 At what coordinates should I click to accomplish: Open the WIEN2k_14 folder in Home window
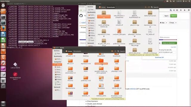86,94
